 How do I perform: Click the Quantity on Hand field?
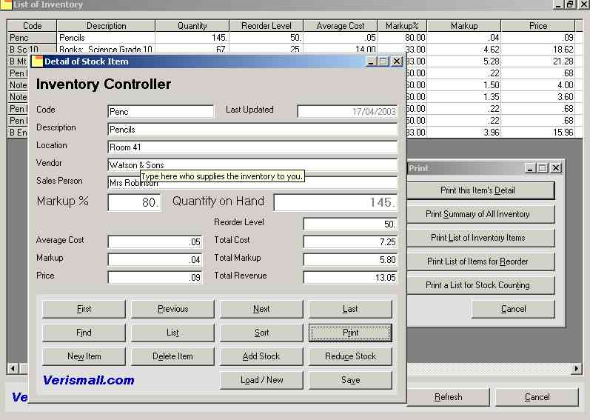point(335,202)
